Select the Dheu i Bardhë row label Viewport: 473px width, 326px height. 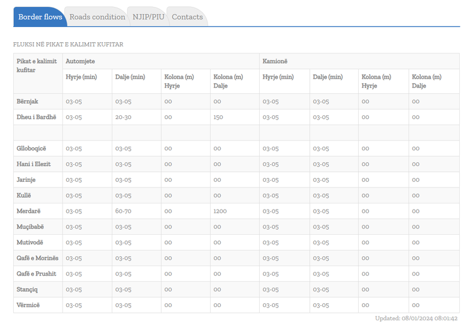pyautogui.click(x=36, y=117)
